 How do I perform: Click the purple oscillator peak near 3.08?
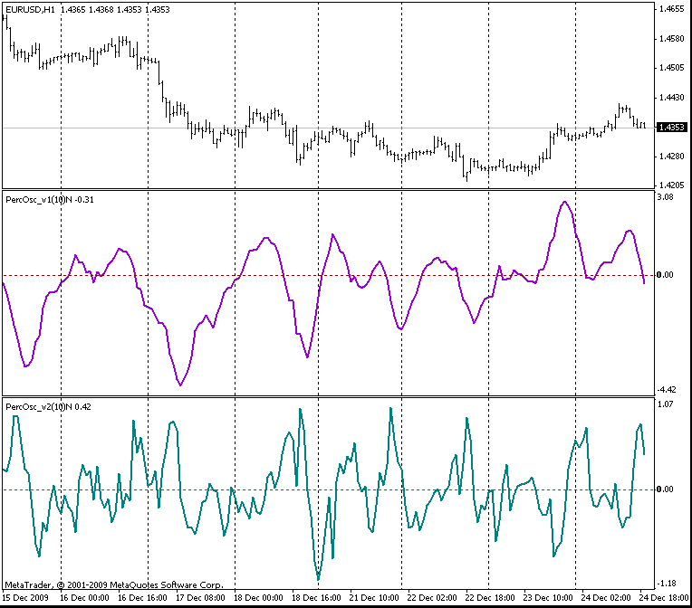coord(564,203)
